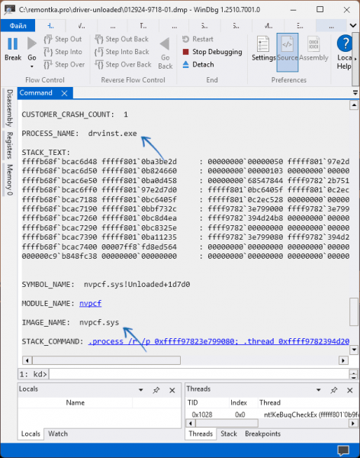The width and height of the screenshot is (360, 458).
Task: Toggle Assembly mode preference
Action: [x=313, y=49]
